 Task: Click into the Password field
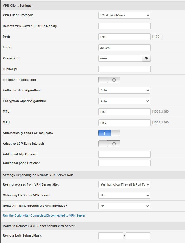tap(120, 58)
